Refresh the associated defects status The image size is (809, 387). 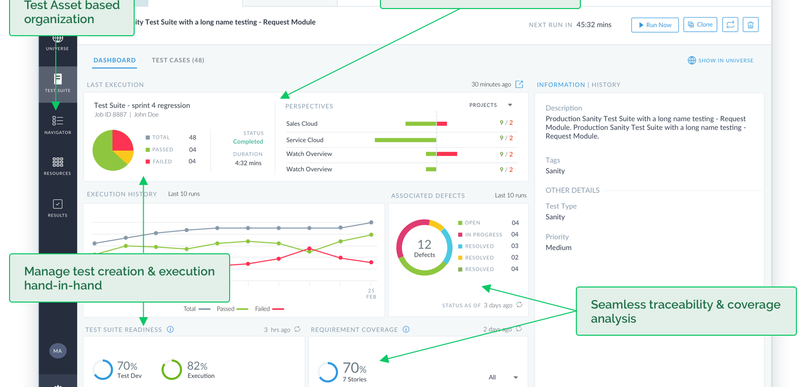point(520,305)
